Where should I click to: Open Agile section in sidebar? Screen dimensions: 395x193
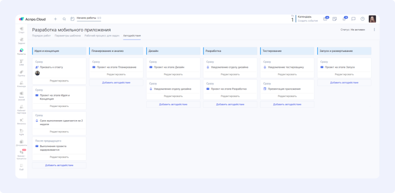pyautogui.click(x=21, y=132)
